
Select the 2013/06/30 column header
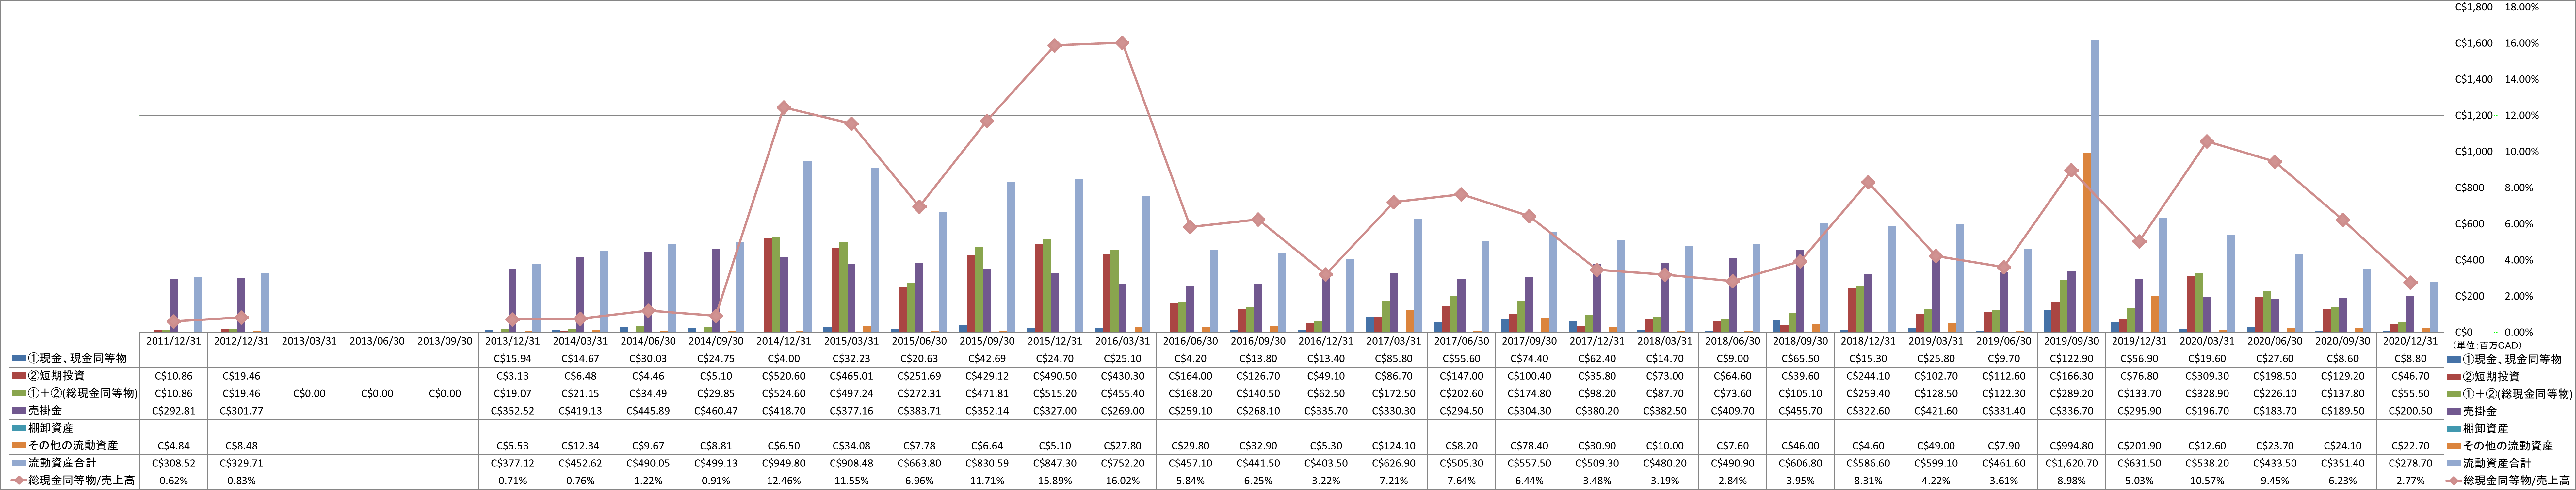click(x=377, y=341)
